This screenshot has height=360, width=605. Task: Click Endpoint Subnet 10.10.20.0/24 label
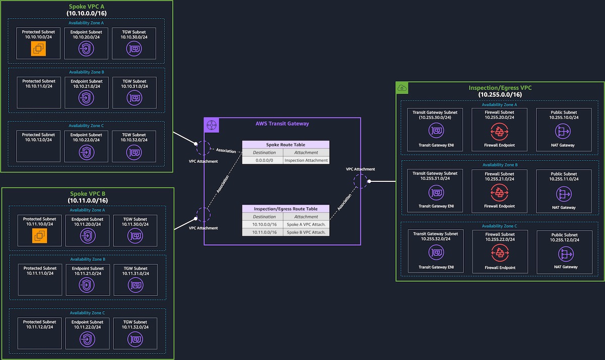[x=86, y=34]
